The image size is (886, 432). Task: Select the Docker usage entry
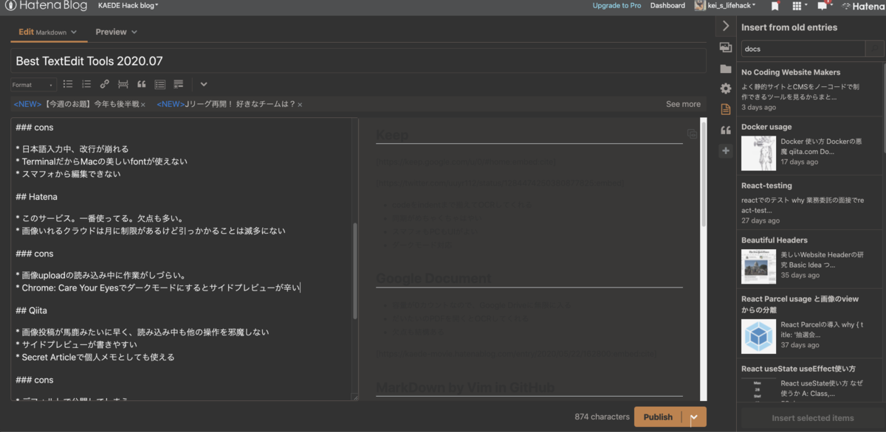tap(811, 147)
